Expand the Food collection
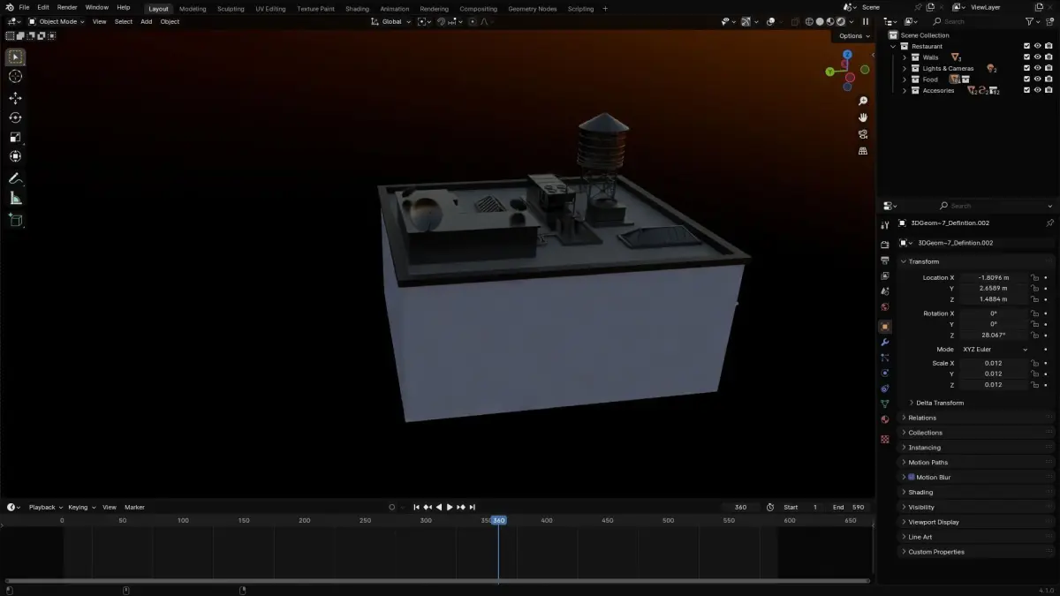 click(x=904, y=79)
